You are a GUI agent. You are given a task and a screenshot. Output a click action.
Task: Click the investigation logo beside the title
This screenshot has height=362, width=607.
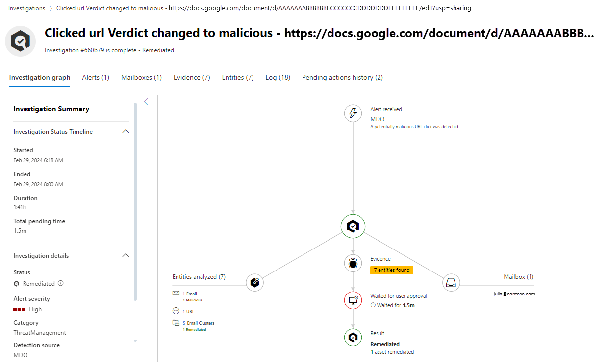[x=21, y=42]
